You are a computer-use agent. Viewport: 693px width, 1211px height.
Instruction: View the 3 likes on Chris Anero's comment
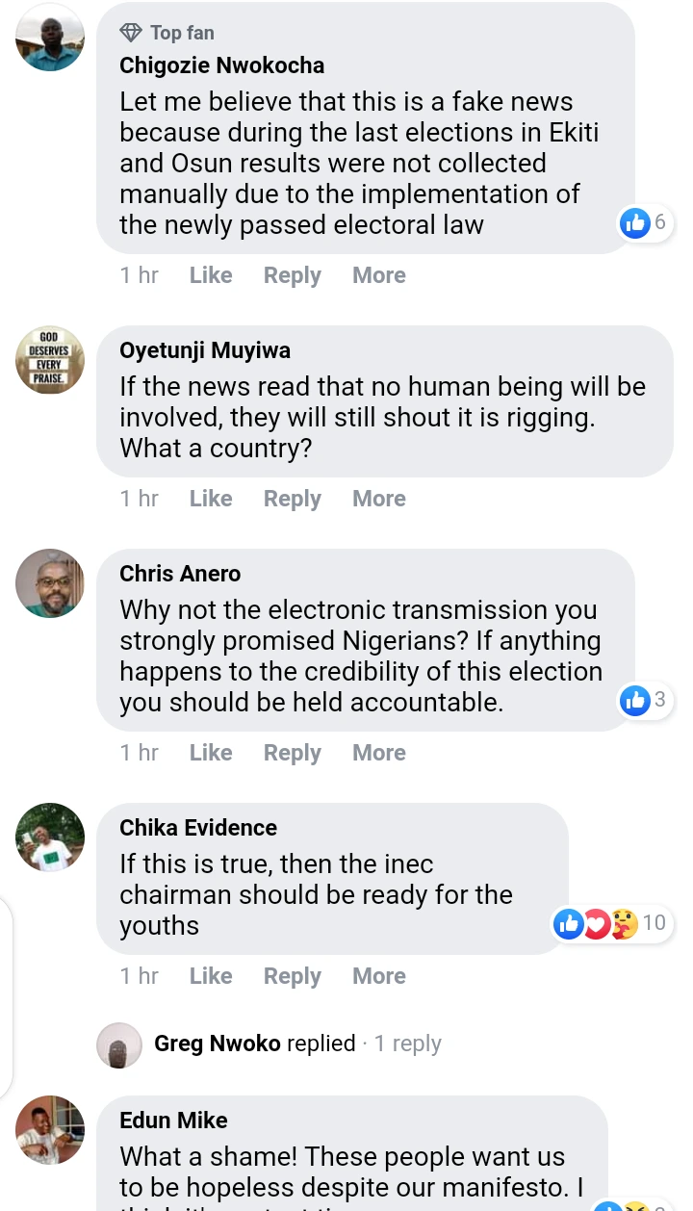pyautogui.click(x=645, y=700)
